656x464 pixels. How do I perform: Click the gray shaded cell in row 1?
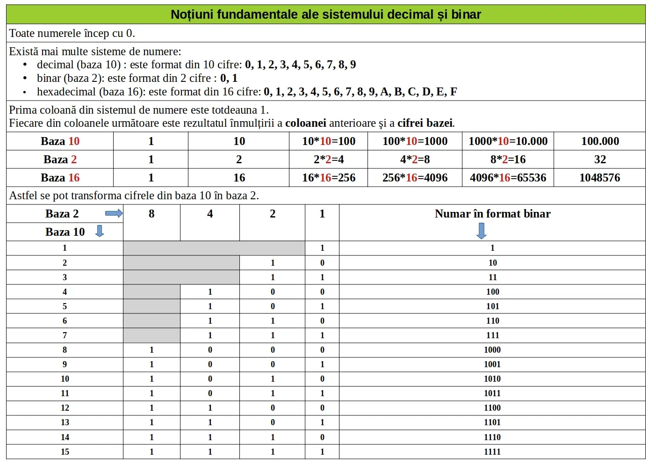coord(214,248)
